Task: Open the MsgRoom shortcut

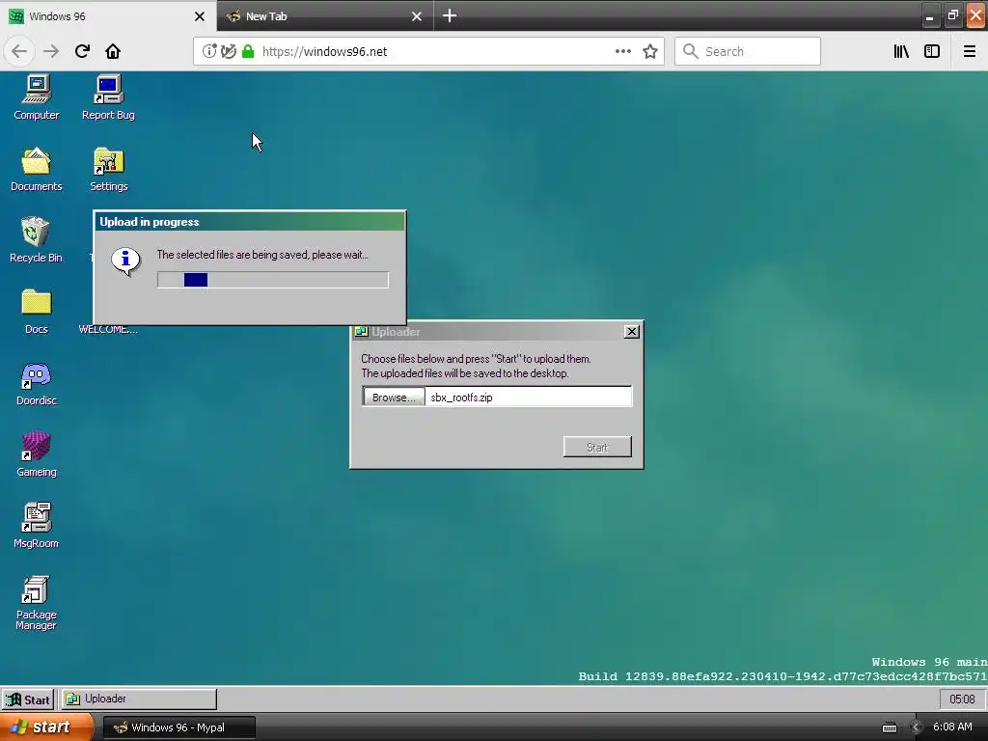Action: [x=36, y=526]
